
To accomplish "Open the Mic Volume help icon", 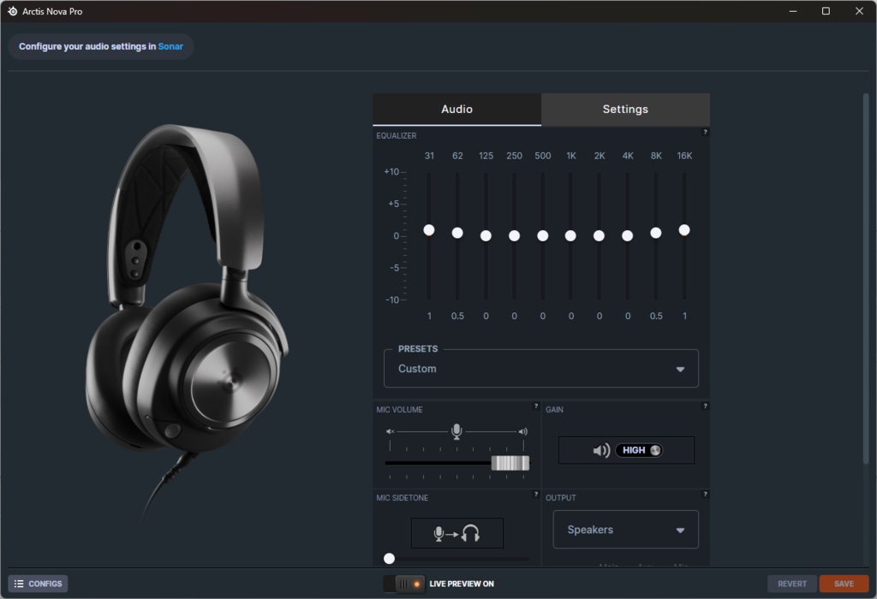I will click(536, 406).
